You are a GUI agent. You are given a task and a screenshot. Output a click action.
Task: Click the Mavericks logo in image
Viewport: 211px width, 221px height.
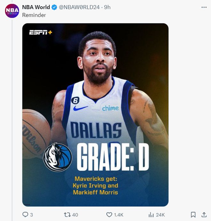(58, 157)
